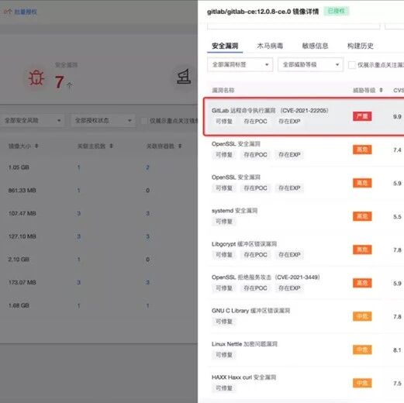Sort by 威胁等级 using its sort arrows
404x403 pixels.
click(x=381, y=90)
